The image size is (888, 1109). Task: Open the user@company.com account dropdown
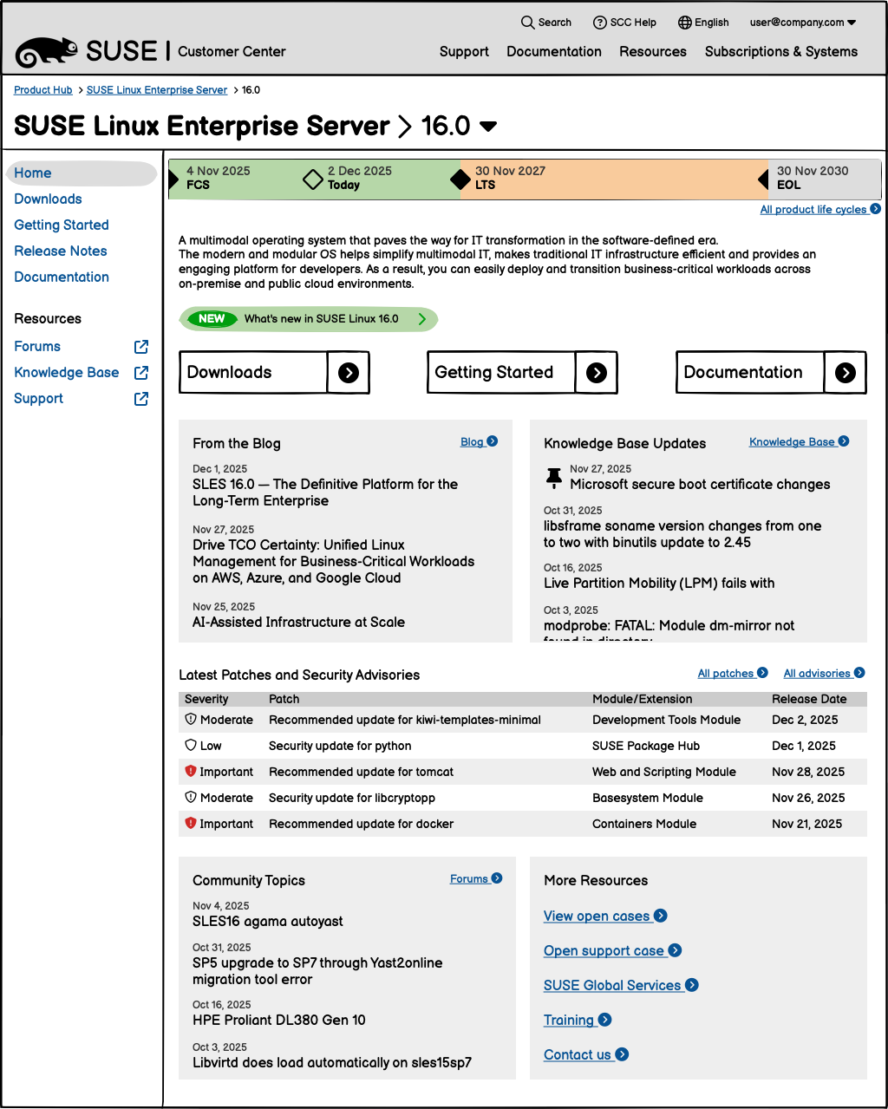tap(803, 23)
